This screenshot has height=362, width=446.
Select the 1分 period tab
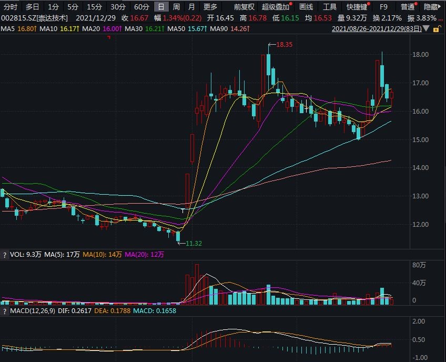coord(53,7)
